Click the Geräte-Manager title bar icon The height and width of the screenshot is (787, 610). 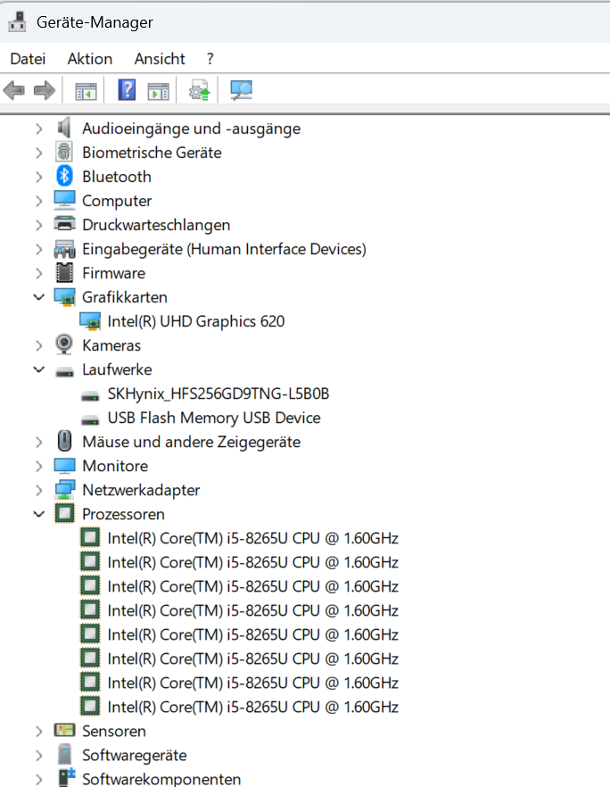click(x=18, y=22)
